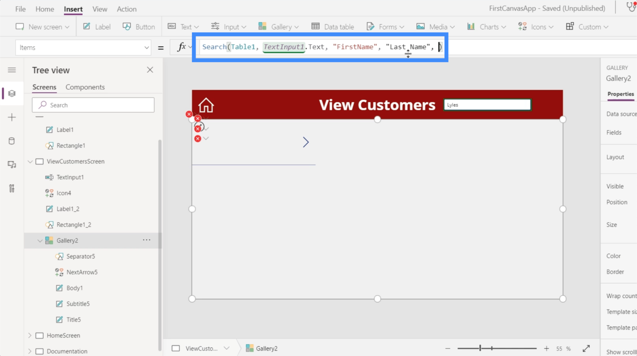The height and width of the screenshot is (356, 637).
Task: Close the Tree view panel
Action: point(150,70)
